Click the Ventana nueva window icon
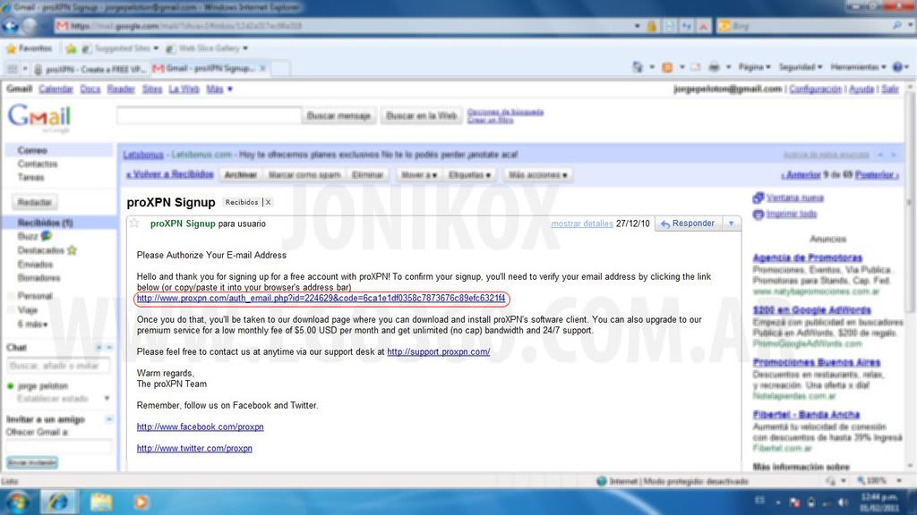Screen dimensions: 917x515 pyautogui.click(x=758, y=198)
